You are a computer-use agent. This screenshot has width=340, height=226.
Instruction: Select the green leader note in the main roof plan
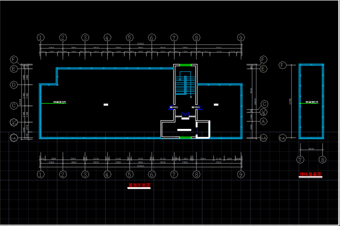point(54,102)
